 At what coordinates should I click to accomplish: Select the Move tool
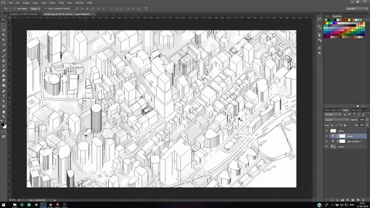pos(3,19)
